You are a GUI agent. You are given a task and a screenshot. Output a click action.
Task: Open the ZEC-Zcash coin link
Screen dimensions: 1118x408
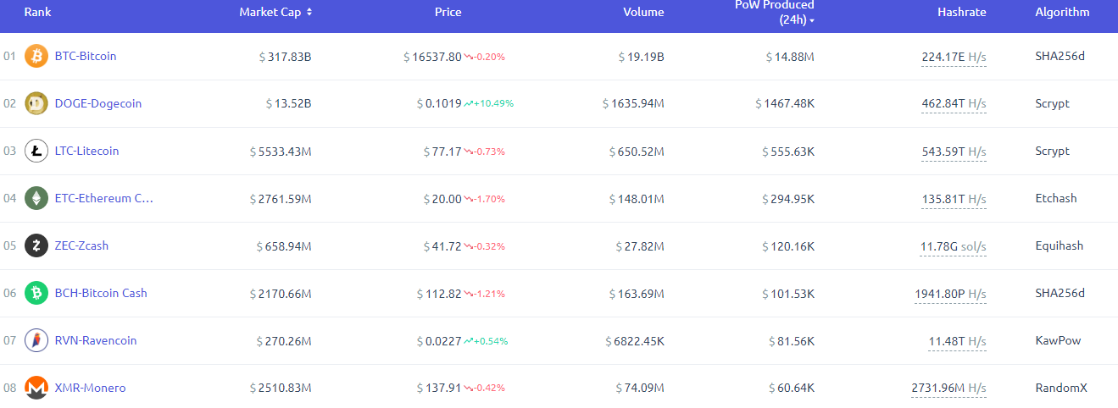point(81,246)
